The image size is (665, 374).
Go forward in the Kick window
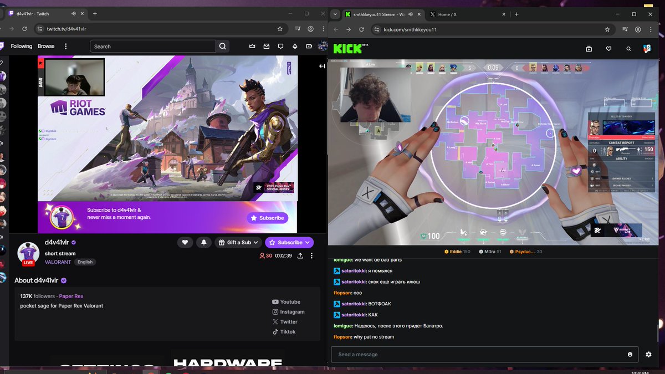pos(349,29)
